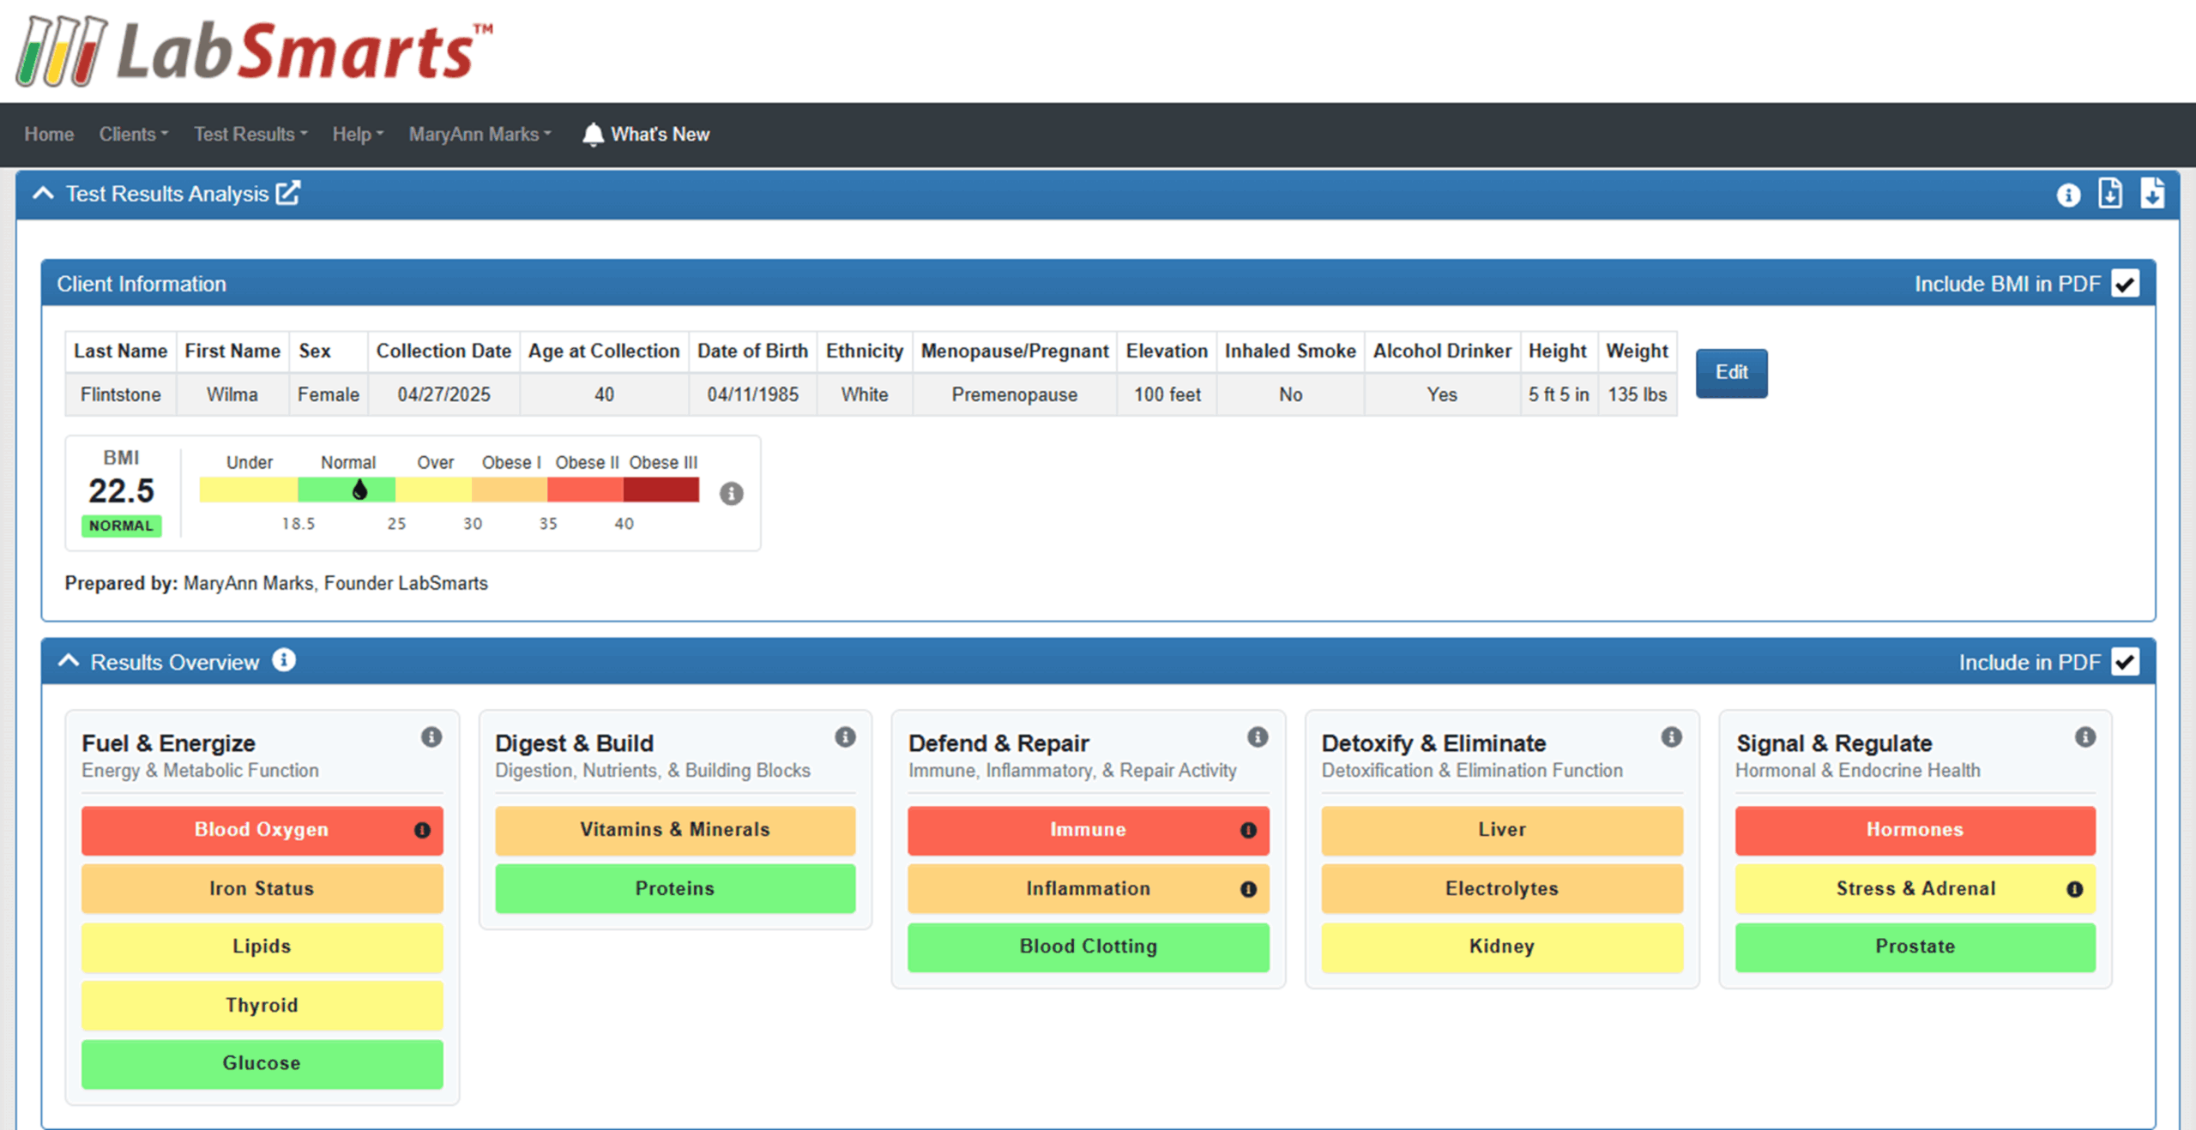Open Test Results Analysis external link icon
2196x1130 pixels.
[288, 193]
